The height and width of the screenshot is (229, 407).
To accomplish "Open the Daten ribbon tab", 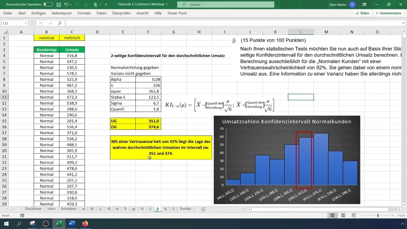I will (101, 13).
